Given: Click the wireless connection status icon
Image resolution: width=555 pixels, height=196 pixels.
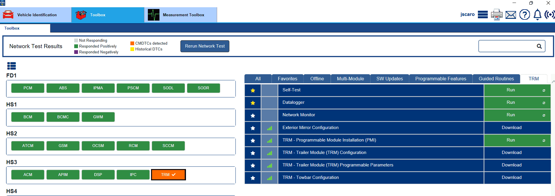Looking at the screenshot, I should 549,14.
